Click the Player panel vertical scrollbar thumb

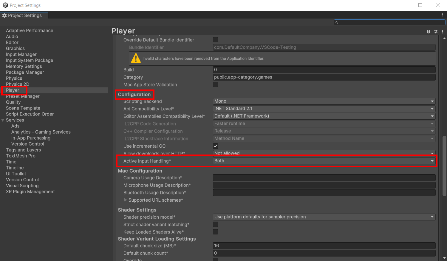[x=444, y=166]
